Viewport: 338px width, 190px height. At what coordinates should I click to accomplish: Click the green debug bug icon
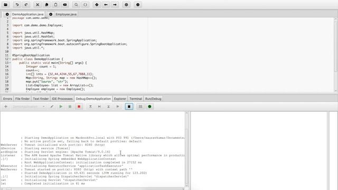click(x=70, y=107)
